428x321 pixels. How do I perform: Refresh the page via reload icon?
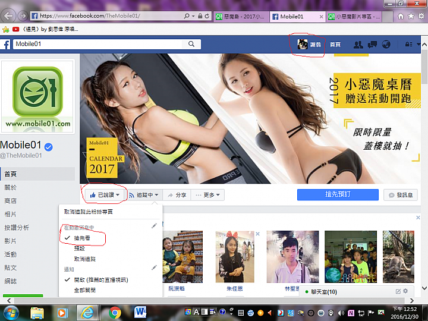click(x=207, y=16)
